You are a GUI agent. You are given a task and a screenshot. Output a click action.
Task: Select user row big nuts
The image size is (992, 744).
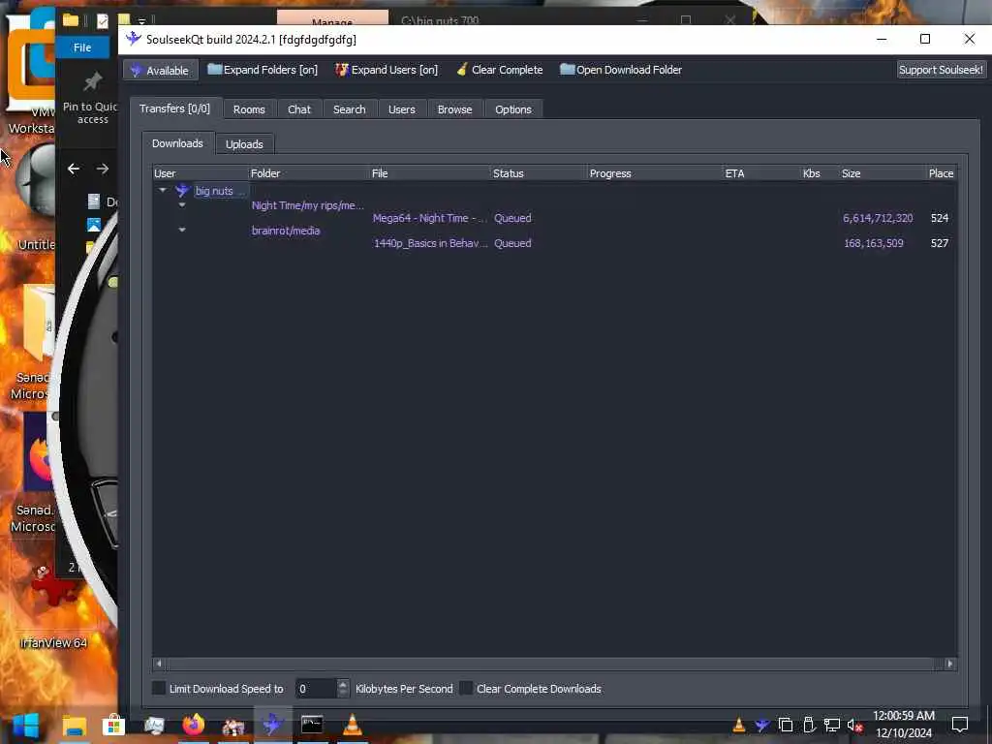[x=220, y=191]
